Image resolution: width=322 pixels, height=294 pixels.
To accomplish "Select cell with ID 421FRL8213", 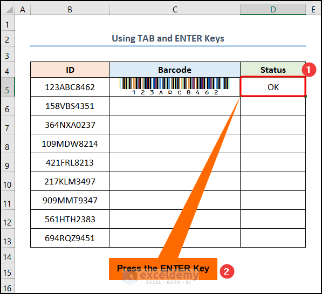I will click(x=70, y=162).
